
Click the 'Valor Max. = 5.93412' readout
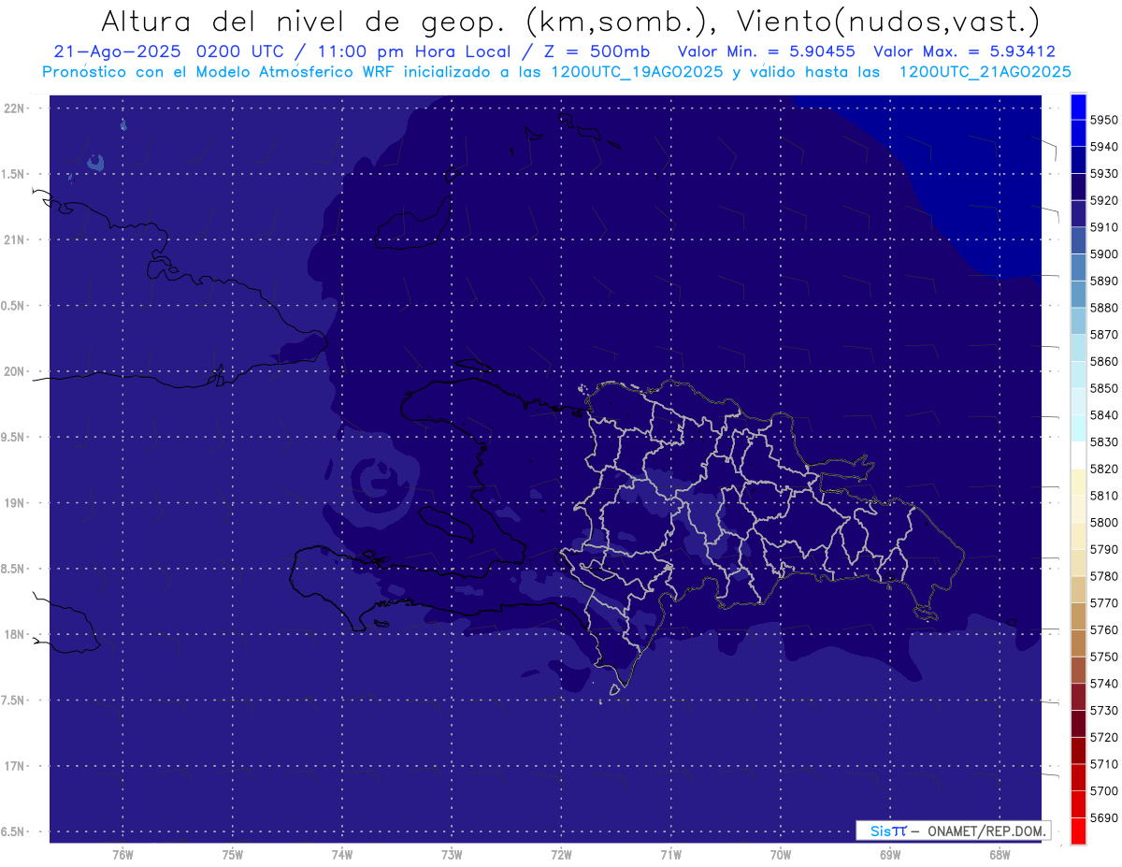[x=964, y=51]
